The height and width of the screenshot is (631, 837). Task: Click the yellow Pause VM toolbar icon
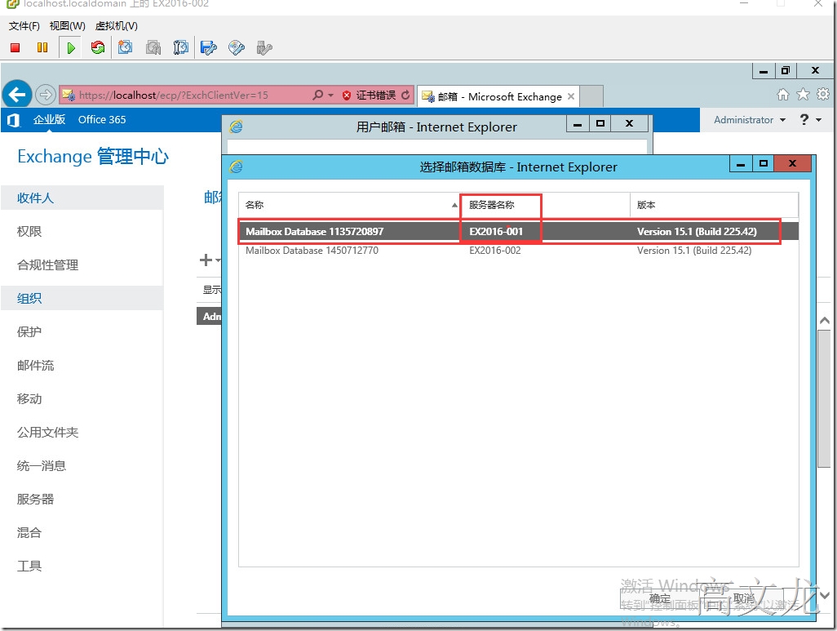[x=42, y=48]
